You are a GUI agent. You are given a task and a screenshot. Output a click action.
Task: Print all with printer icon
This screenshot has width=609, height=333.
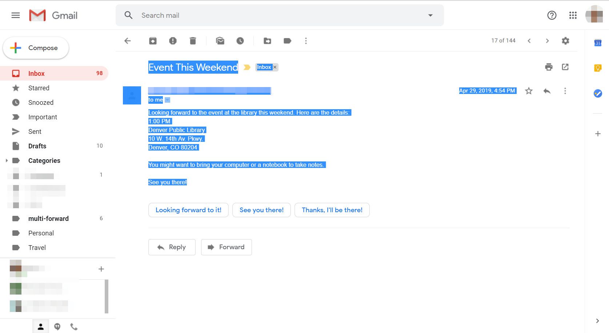point(549,67)
